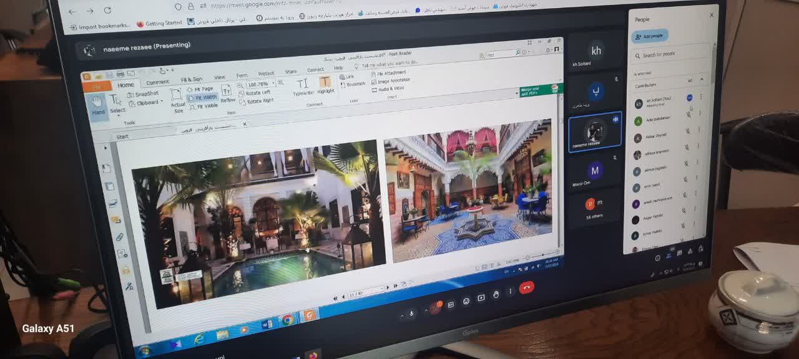Raise hand in the Meet call
799x359 pixels.
click(x=496, y=294)
